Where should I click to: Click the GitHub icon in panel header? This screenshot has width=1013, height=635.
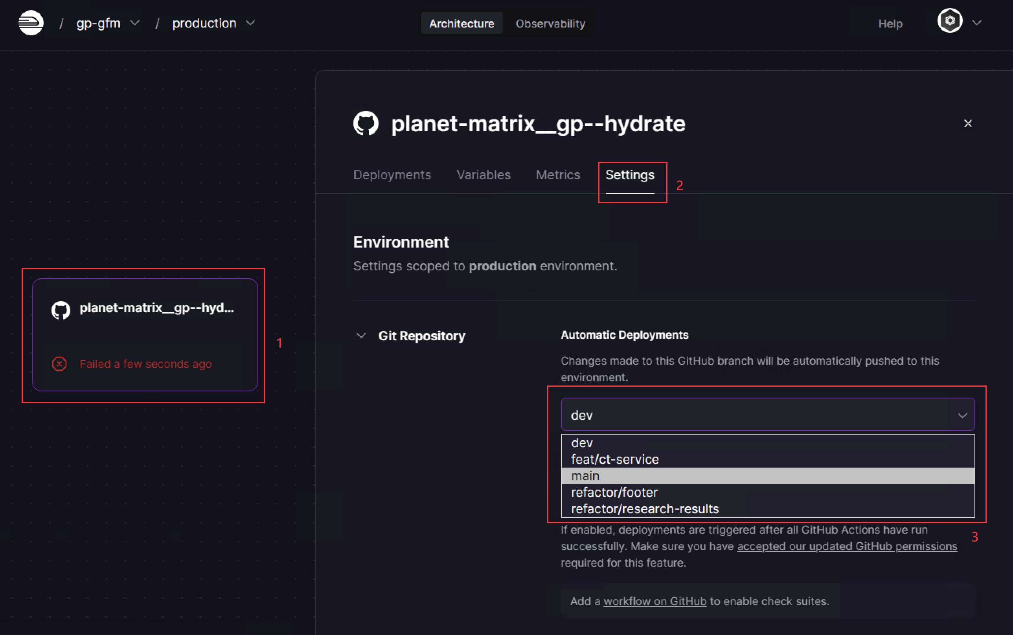point(366,123)
